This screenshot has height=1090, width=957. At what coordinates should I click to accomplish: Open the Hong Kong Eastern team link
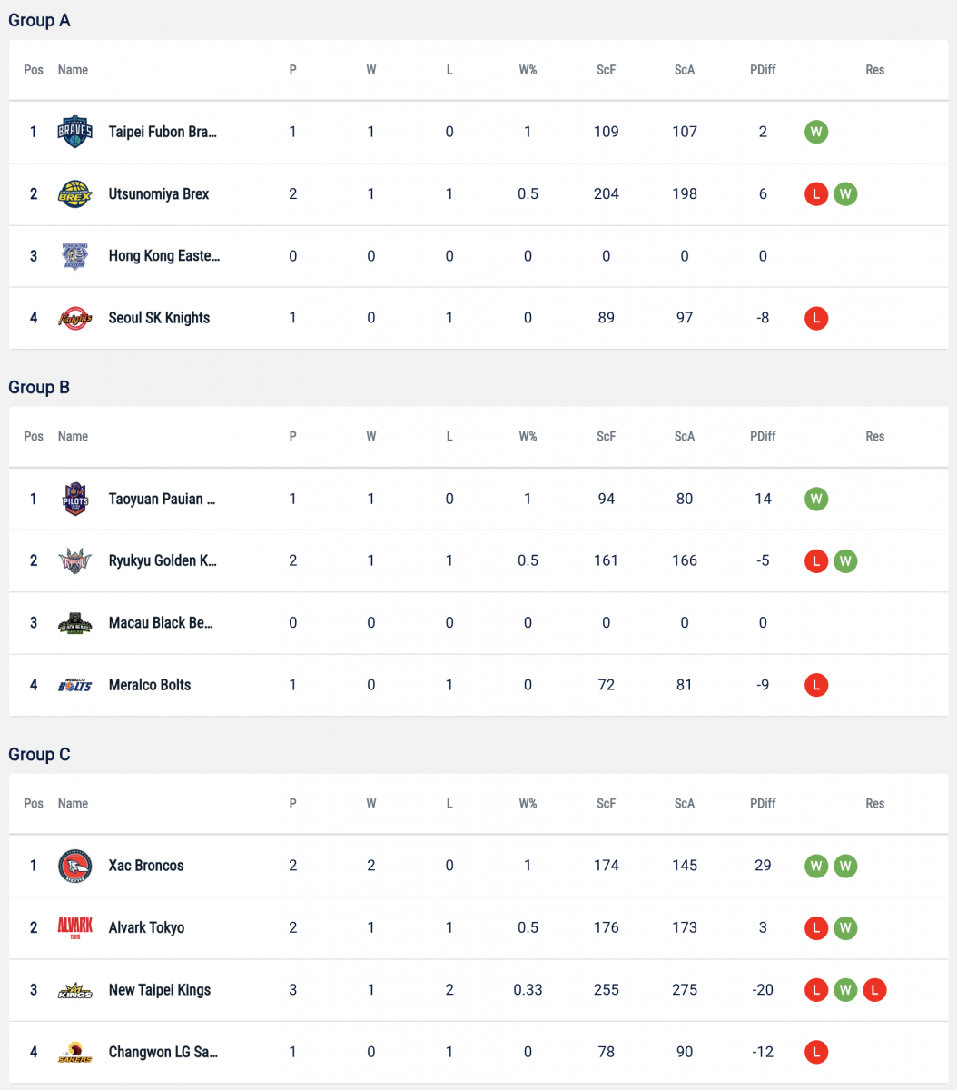pos(163,256)
